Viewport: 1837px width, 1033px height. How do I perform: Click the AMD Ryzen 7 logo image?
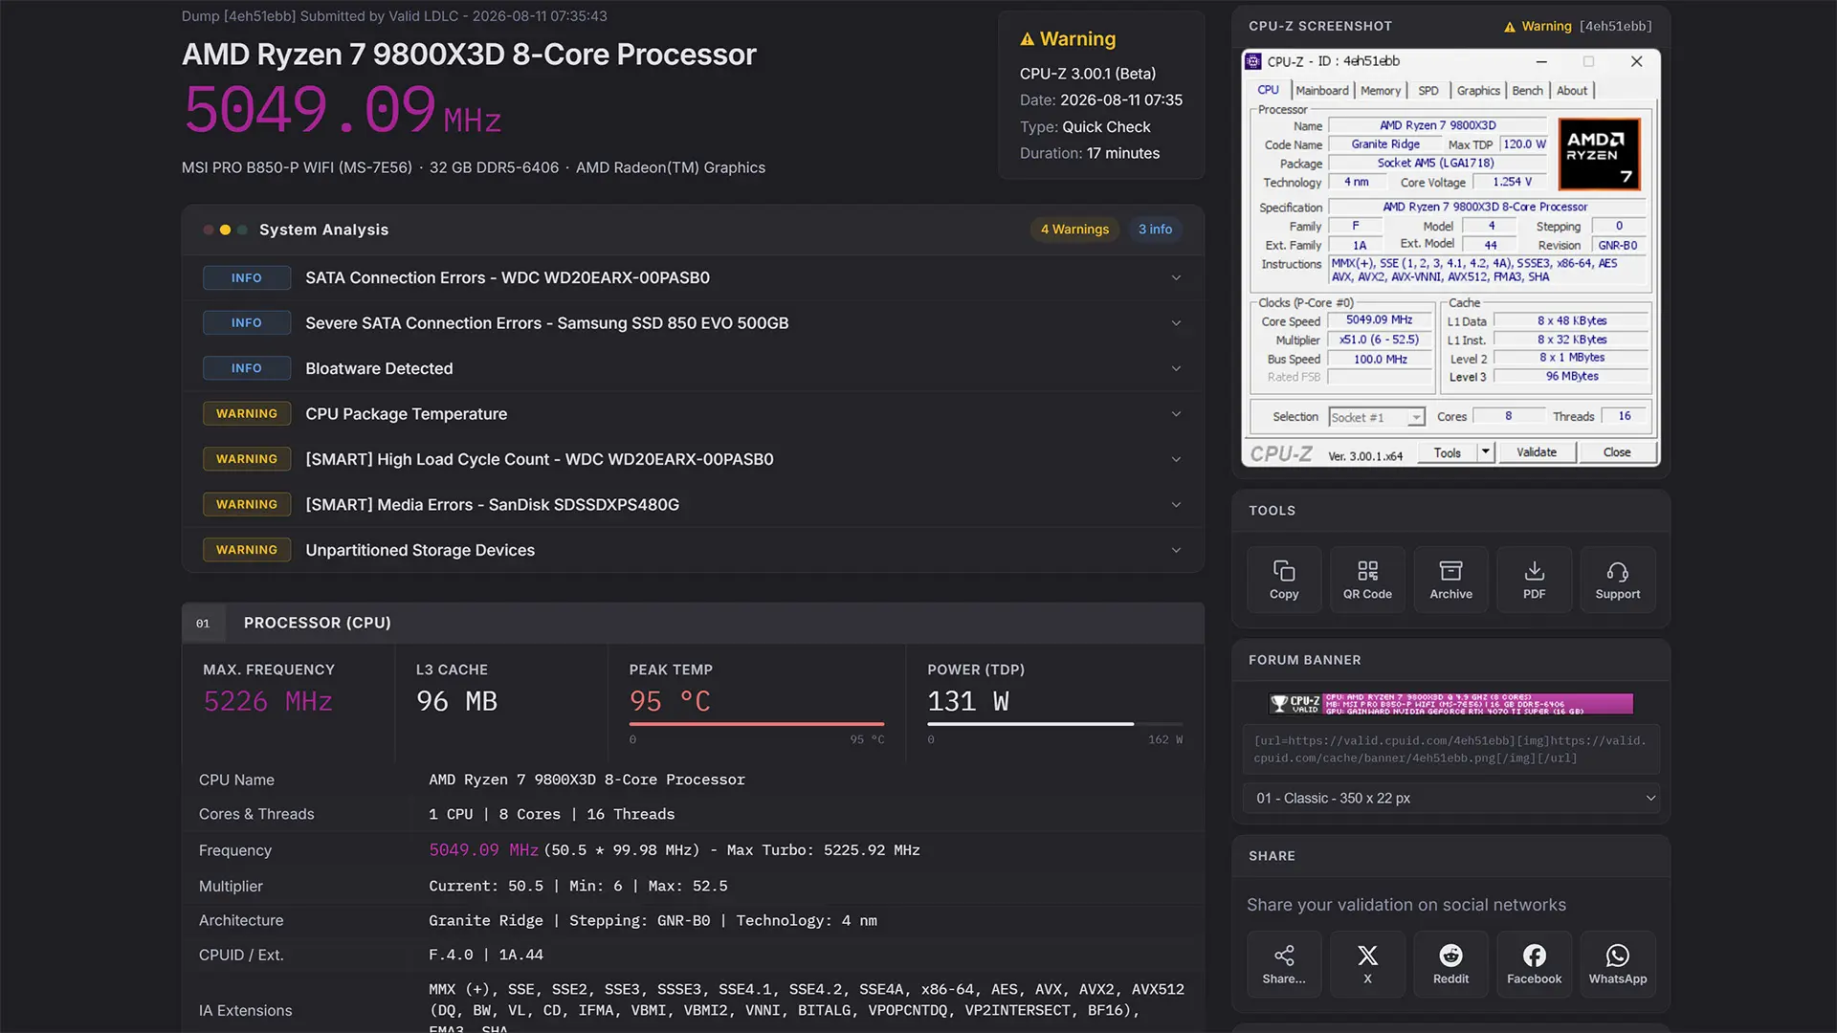coord(1599,154)
